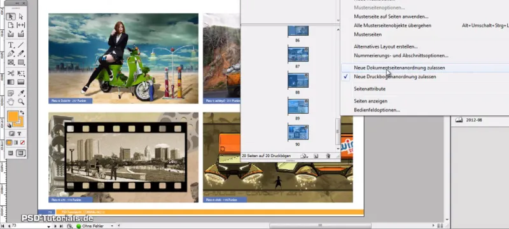Open the Ohne Fehler preflight dropdown
This screenshot has width=509, height=229.
click(113, 226)
